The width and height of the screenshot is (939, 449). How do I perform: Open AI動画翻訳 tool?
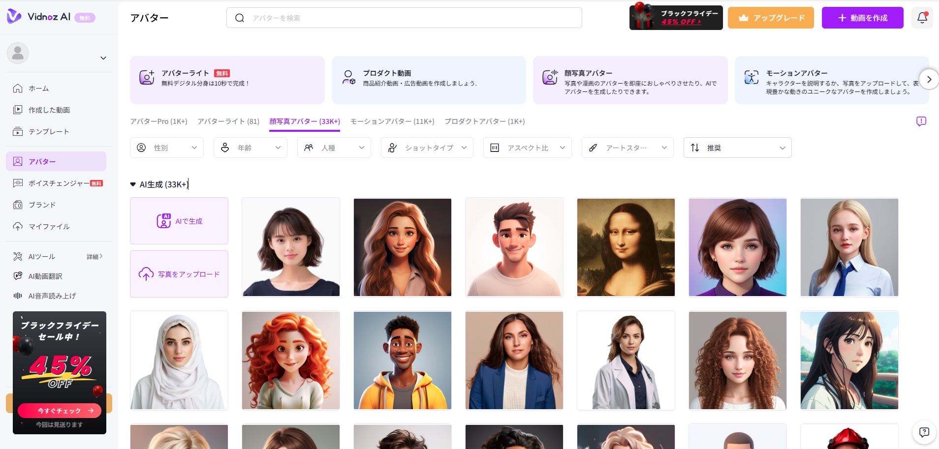45,276
